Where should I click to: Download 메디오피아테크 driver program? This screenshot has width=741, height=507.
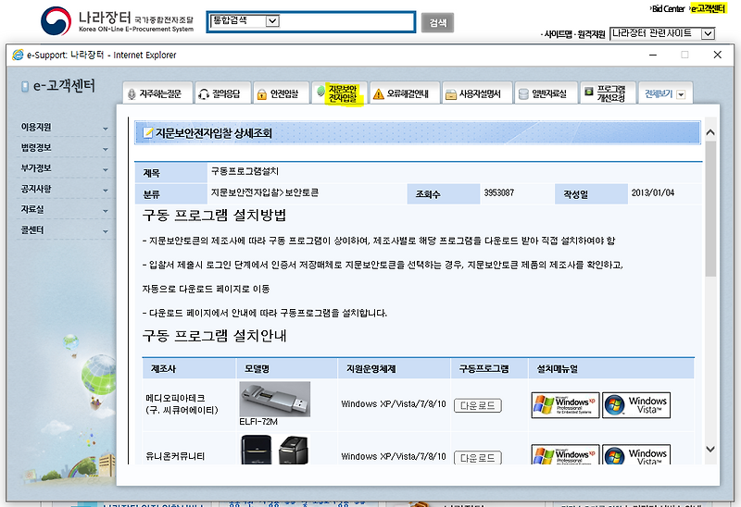tap(477, 405)
